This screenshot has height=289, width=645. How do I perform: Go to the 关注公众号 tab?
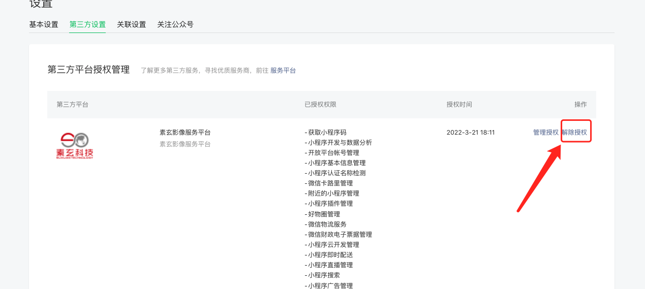pos(175,24)
